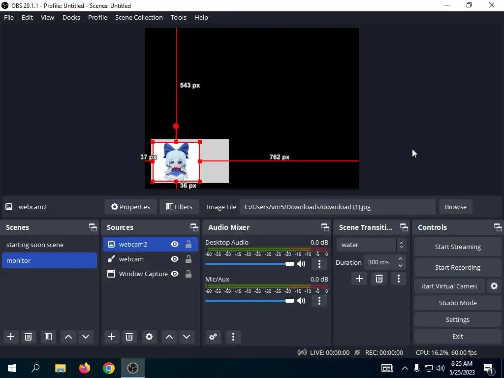
Task: Add a new source with plus icon
Action: [x=112, y=337]
